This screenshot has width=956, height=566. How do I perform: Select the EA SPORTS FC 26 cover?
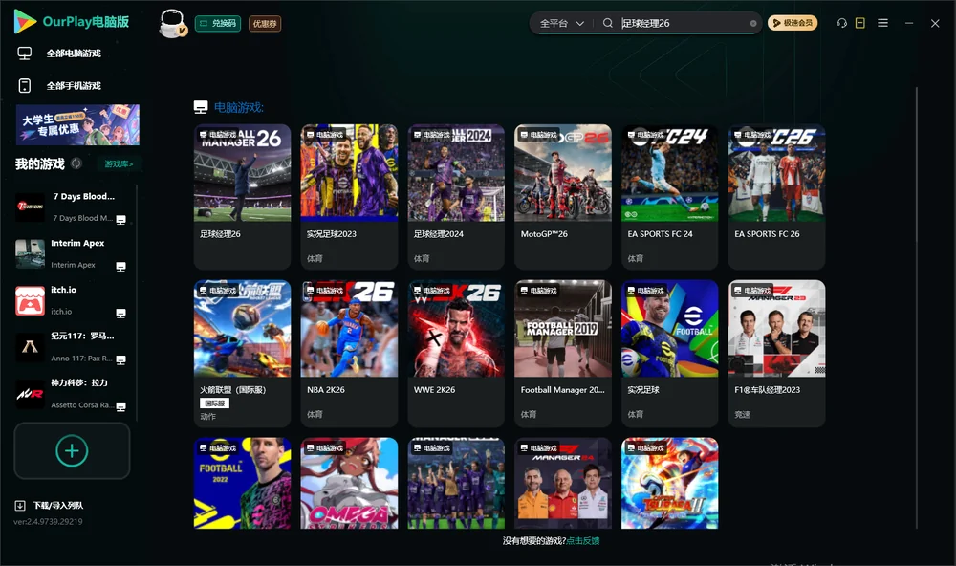[x=776, y=173]
